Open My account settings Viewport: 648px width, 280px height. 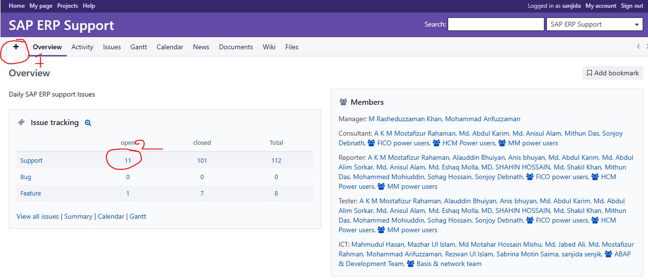pos(601,6)
